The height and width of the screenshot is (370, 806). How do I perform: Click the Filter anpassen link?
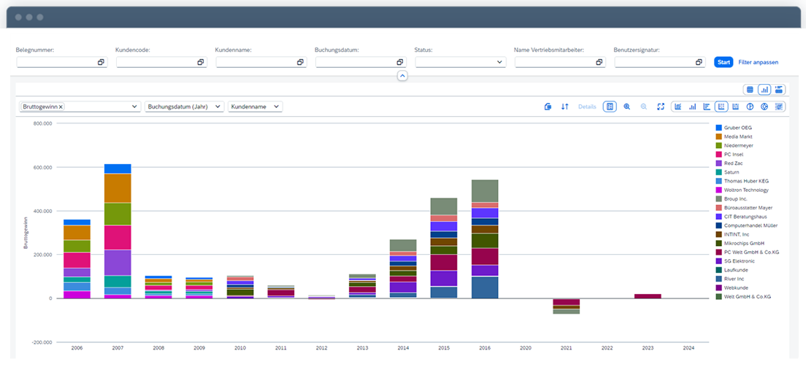click(758, 63)
